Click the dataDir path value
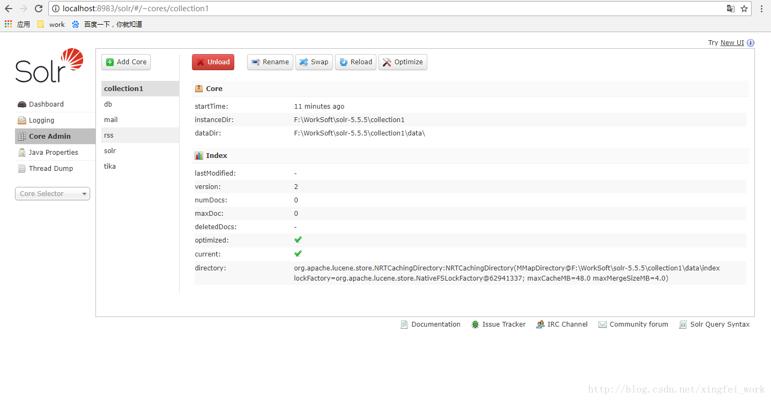The image size is (771, 400). click(359, 133)
